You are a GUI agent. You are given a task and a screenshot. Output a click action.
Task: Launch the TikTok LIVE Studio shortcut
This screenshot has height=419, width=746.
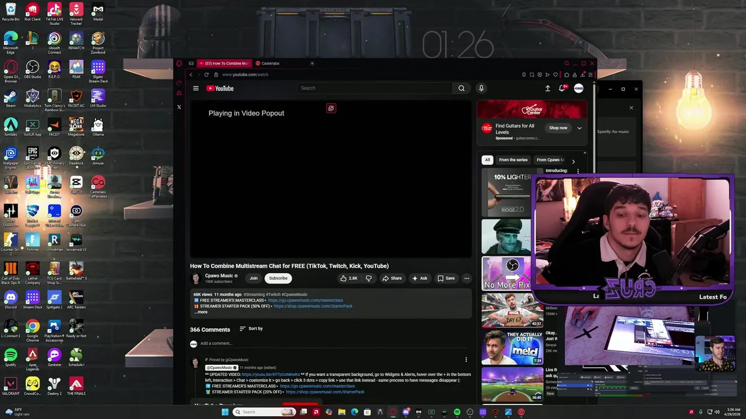click(54, 14)
